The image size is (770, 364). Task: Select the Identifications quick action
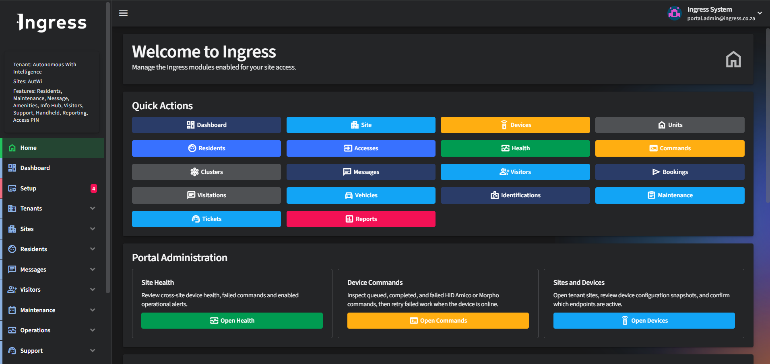point(515,195)
